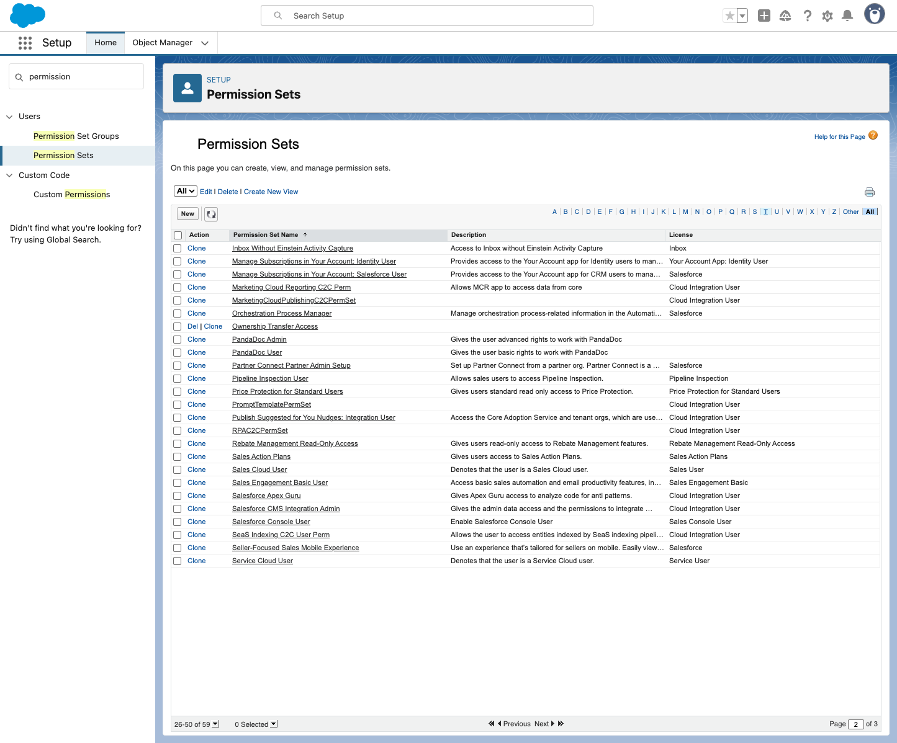Click the orange help icon for this page
Image resolution: width=897 pixels, height=743 pixels.
(x=873, y=135)
